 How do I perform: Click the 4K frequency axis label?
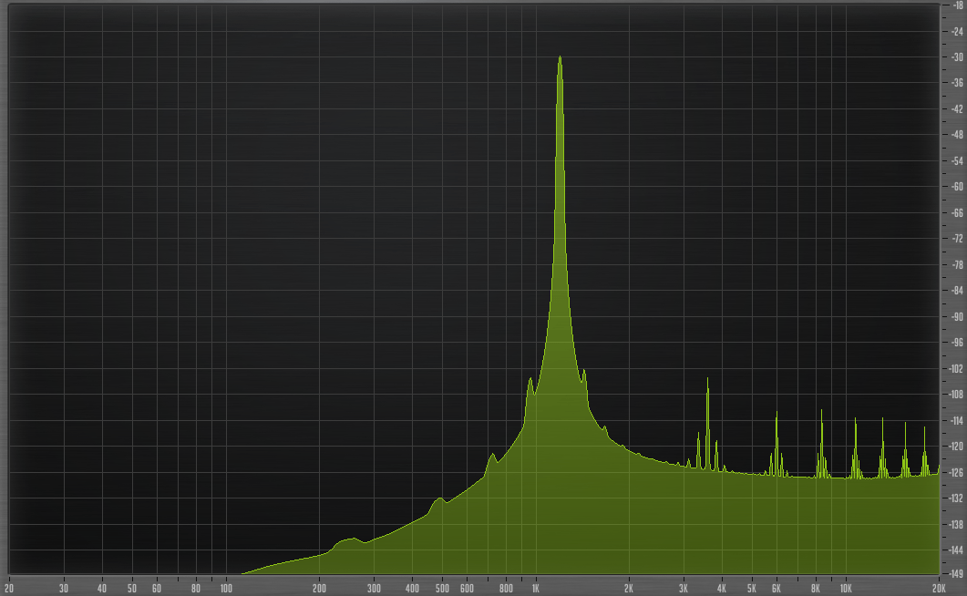(722, 588)
